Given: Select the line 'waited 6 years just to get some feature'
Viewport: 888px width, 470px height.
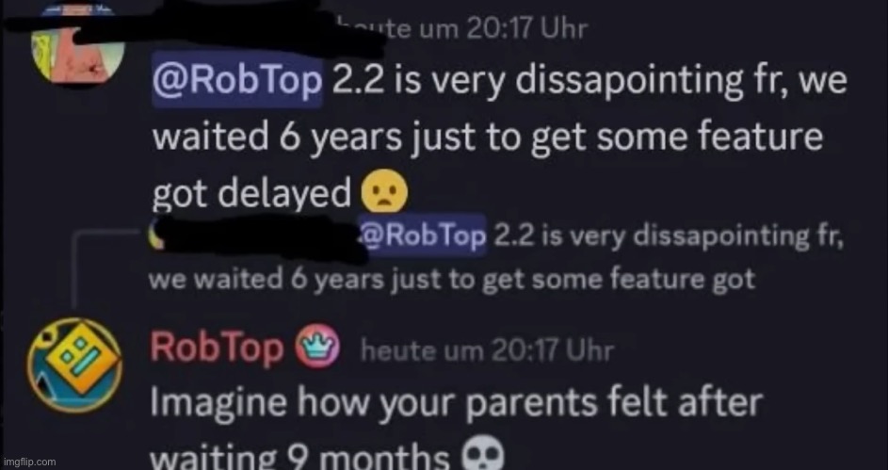Looking at the screenshot, I should coord(487,137).
